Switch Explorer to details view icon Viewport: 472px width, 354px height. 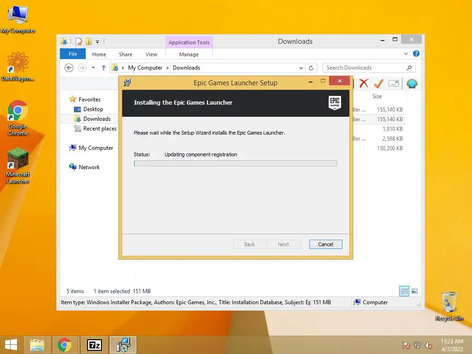[x=404, y=291]
